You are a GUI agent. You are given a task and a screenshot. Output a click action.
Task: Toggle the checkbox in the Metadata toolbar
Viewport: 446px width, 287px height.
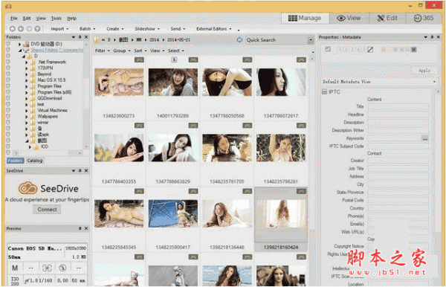coord(328,50)
